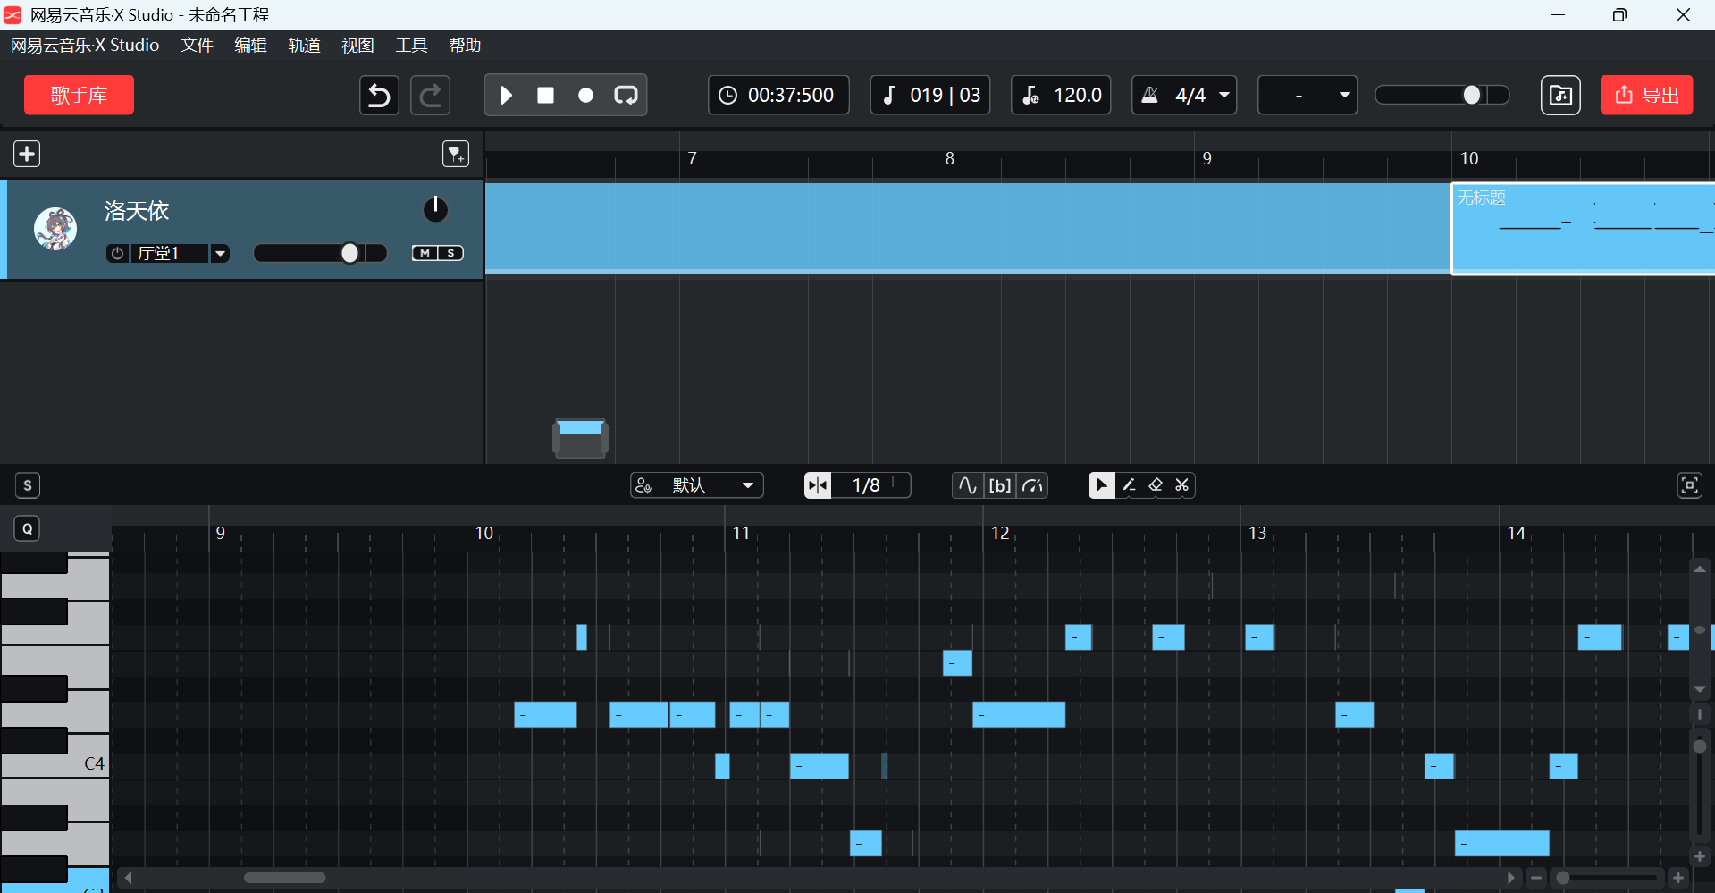Expand the 4/4 time signature dropdown
The height and width of the screenshot is (893, 1715).
(x=1224, y=96)
